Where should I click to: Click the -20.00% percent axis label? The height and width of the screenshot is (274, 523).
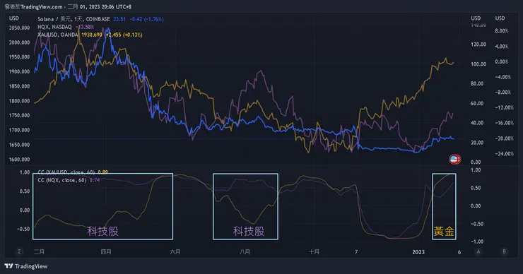(505, 138)
